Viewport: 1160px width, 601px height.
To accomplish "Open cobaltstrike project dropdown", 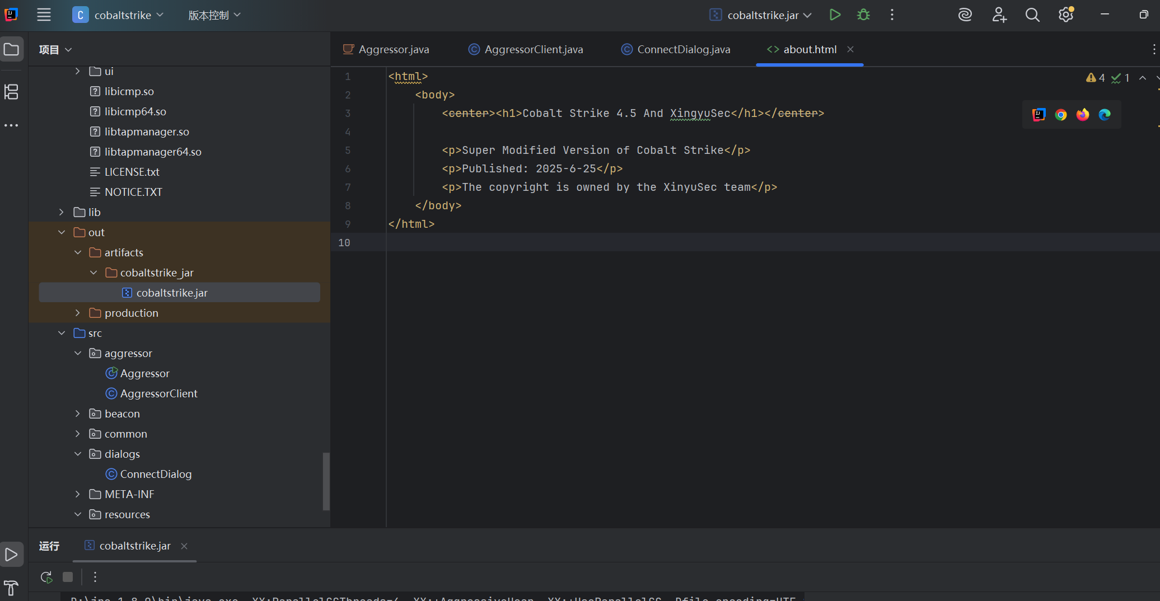I will pyautogui.click(x=119, y=15).
